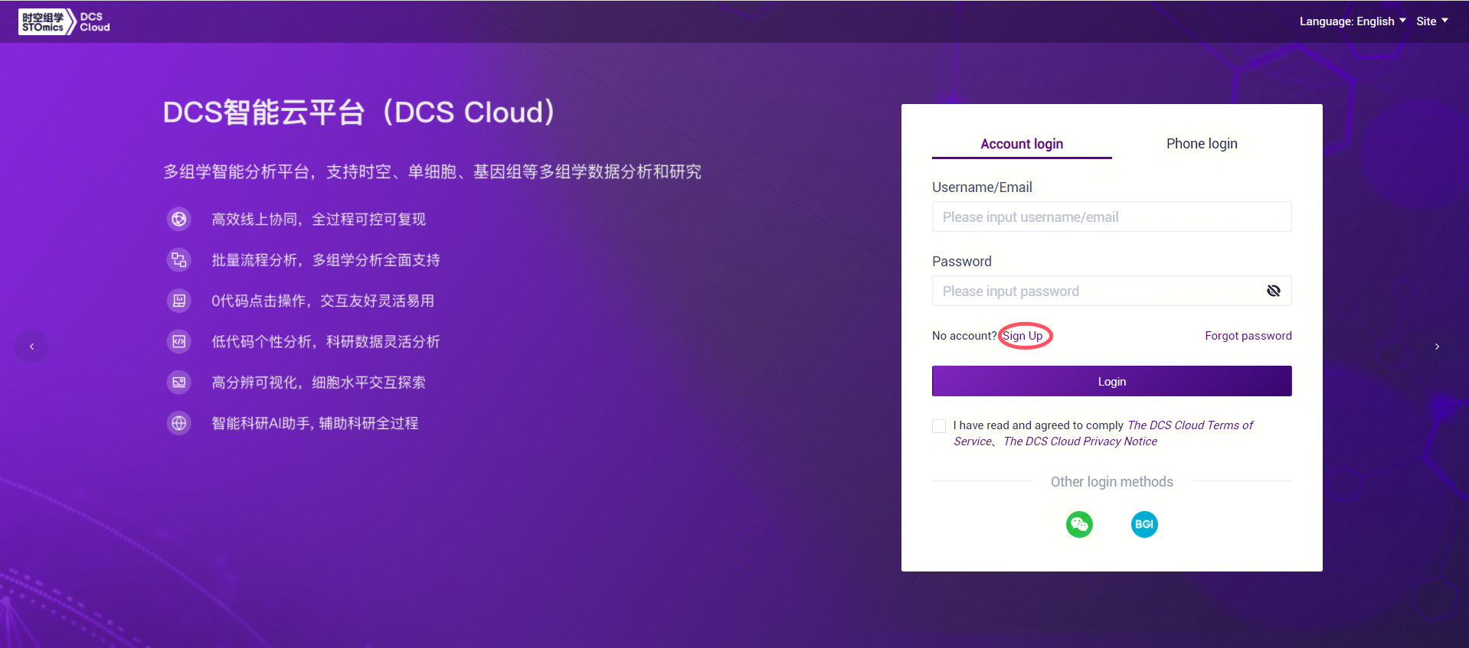Click the Sign Up link

point(1023,336)
